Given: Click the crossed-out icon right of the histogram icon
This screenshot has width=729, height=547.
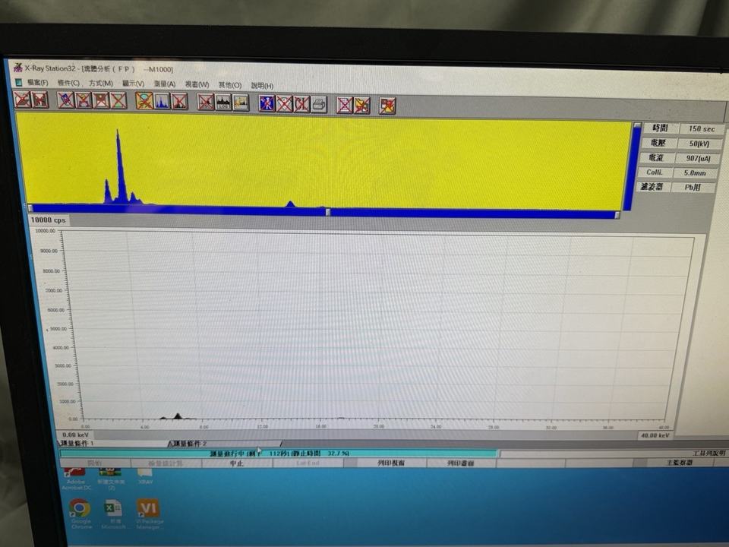Looking at the screenshot, I should click(179, 101).
